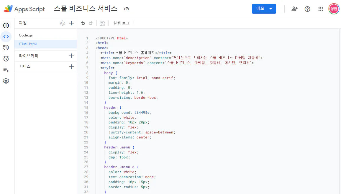Save the project using the save icon
This screenshot has height=194, width=341.
pos(102,23)
